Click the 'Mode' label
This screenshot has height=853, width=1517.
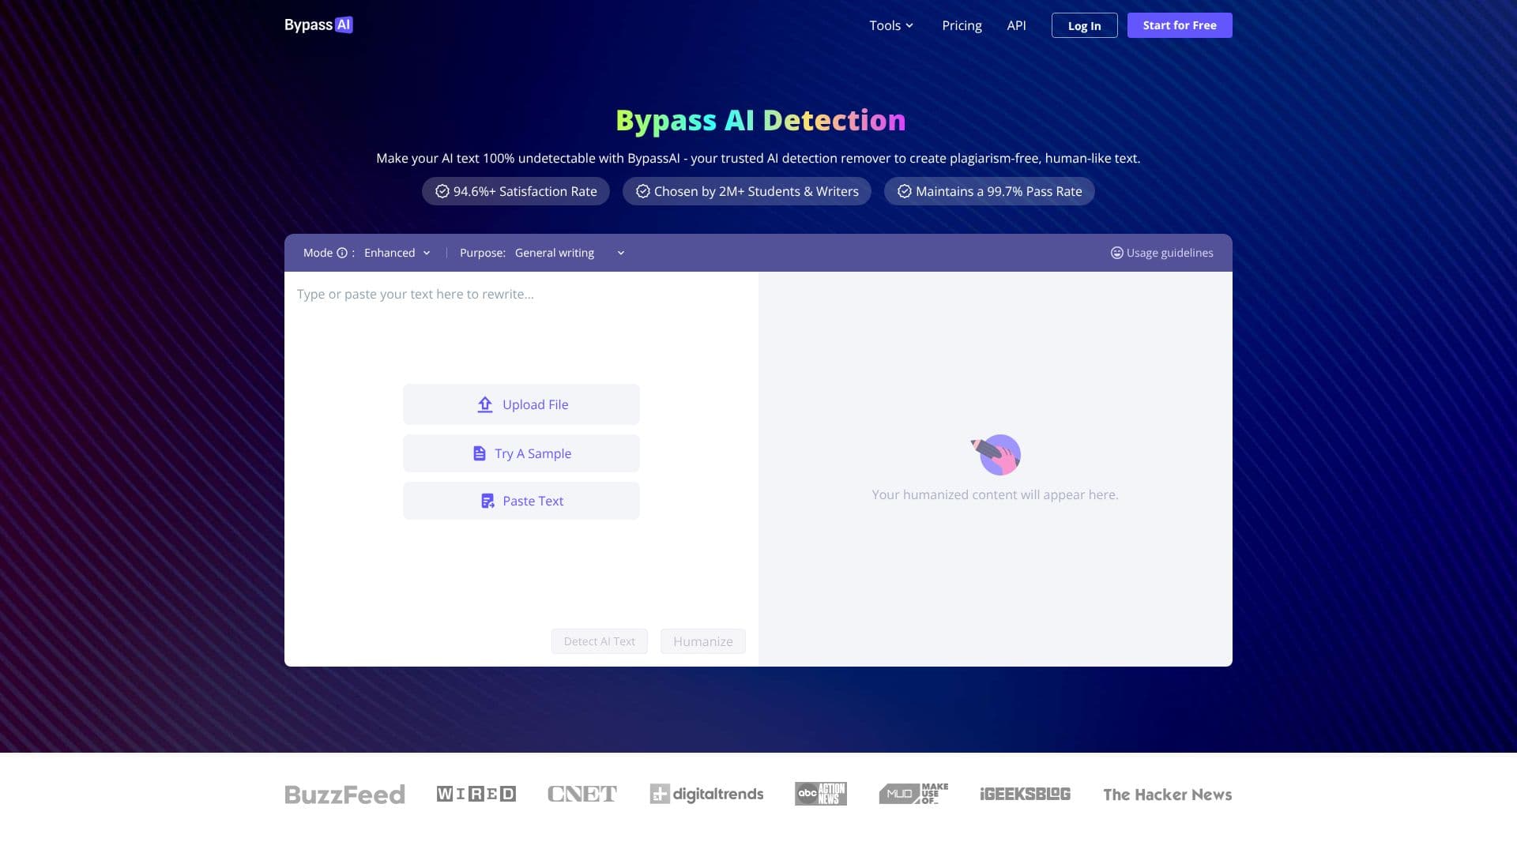click(318, 253)
